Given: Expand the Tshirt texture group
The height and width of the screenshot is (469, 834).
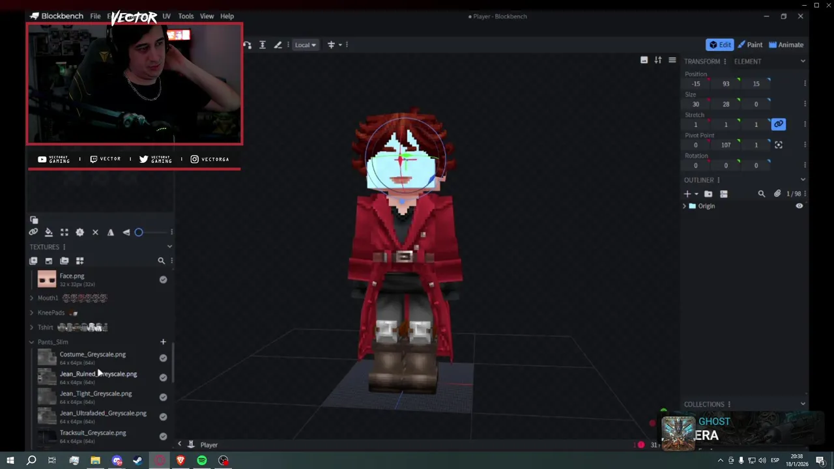Looking at the screenshot, I should tap(31, 327).
